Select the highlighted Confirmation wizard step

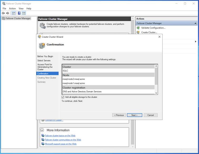47,74
